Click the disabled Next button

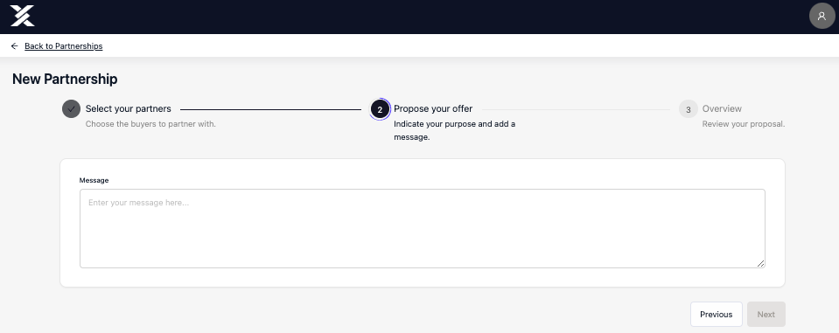point(766,315)
